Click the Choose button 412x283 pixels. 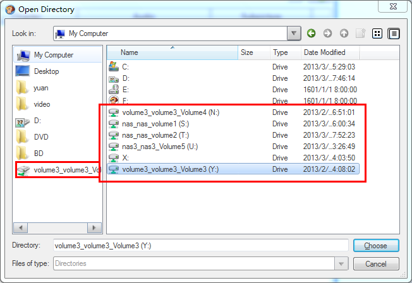376,246
